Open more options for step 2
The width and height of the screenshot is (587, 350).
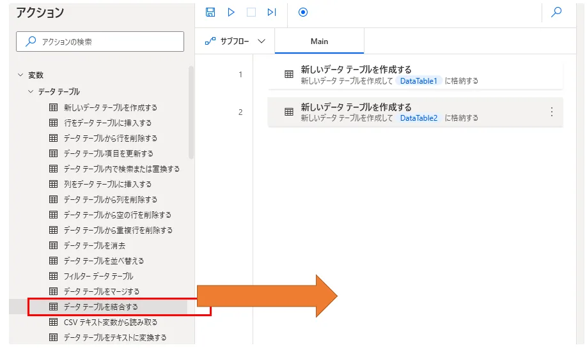pos(552,112)
